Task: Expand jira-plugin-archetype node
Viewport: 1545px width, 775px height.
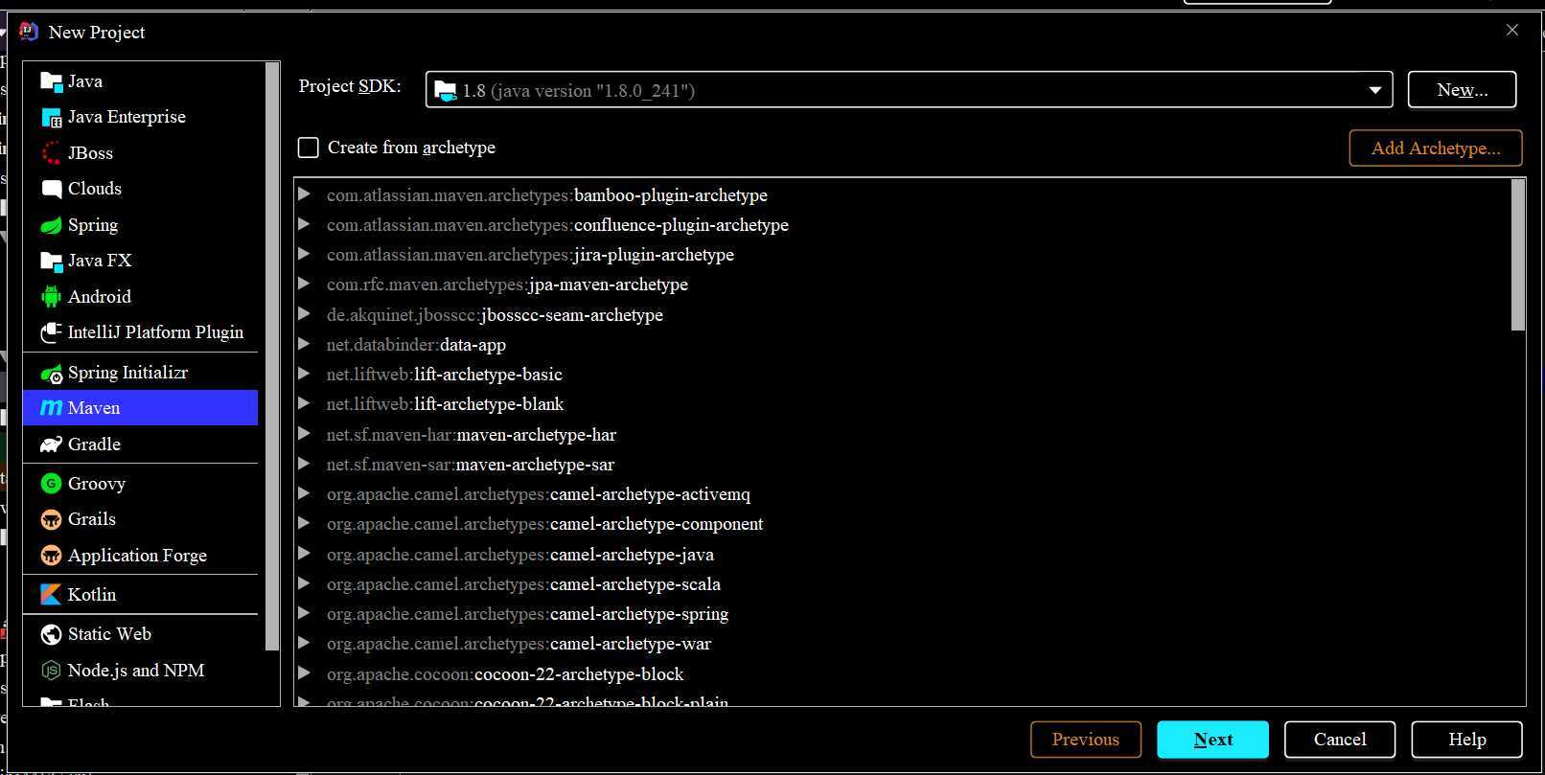Action: point(304,254)
